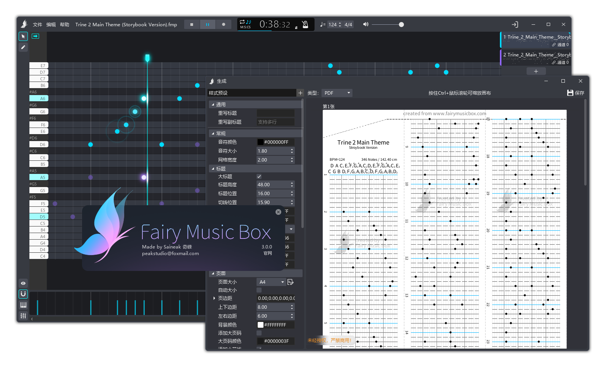Stop playback with the square button

coord(192,24)
